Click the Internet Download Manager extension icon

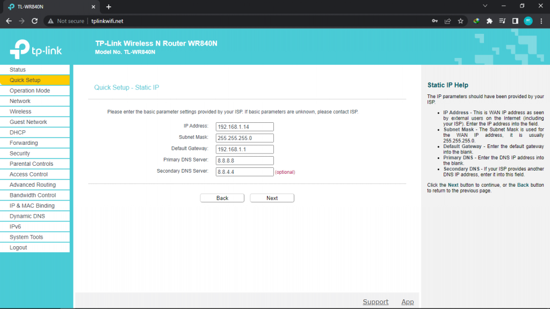pyautogui.click(x=475, y=21)
